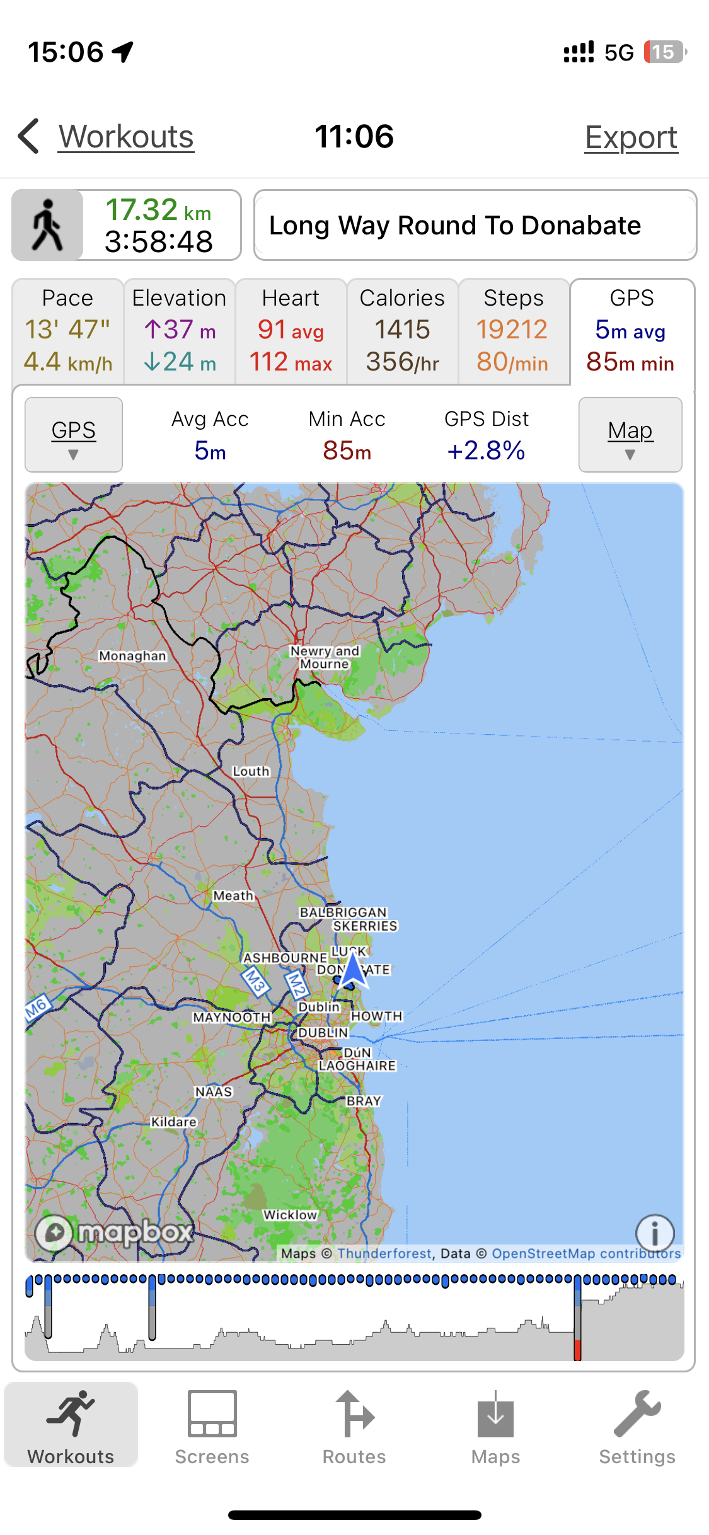The width and height of the screenshot is (709, 1535).
Task: Switch to the Steps stats tab
Action: (x=513, y=331)
